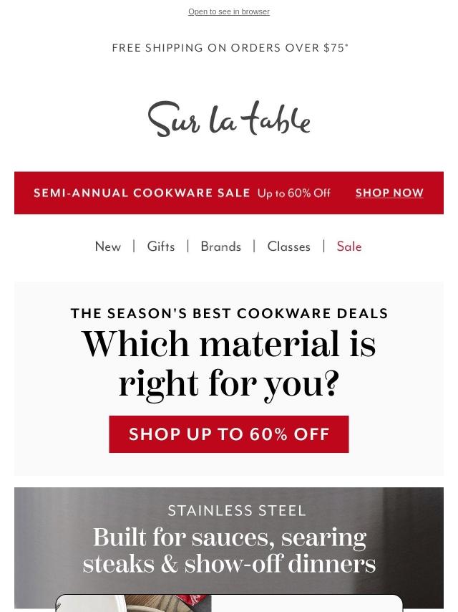Open the Classes navigation link
The width and height of the screenshot is (458, 612).
288,247
